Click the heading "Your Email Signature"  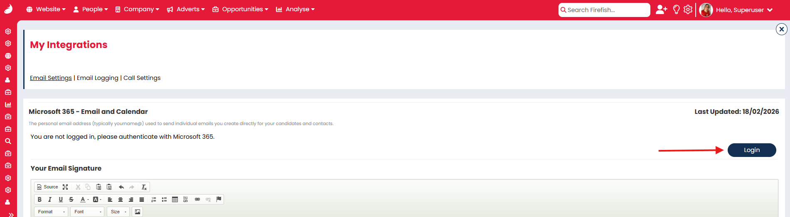[x=66, y=168]
